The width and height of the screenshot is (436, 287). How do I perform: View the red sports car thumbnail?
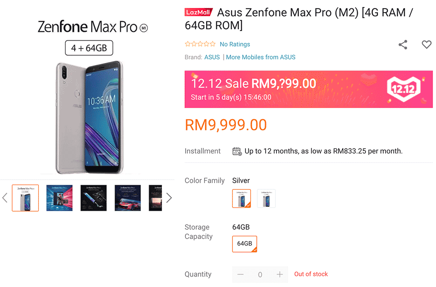tap(128, 198)
